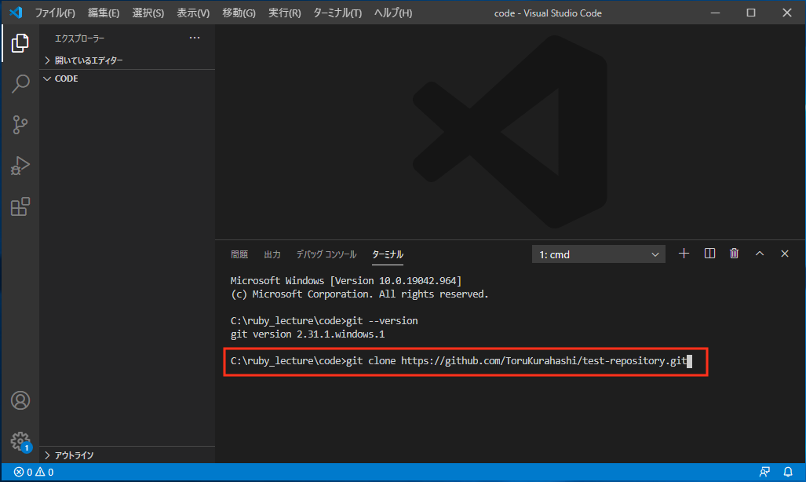Click the errors count in status bar
The height and width of the screenshot is (482, 806).
coord(23,472)
